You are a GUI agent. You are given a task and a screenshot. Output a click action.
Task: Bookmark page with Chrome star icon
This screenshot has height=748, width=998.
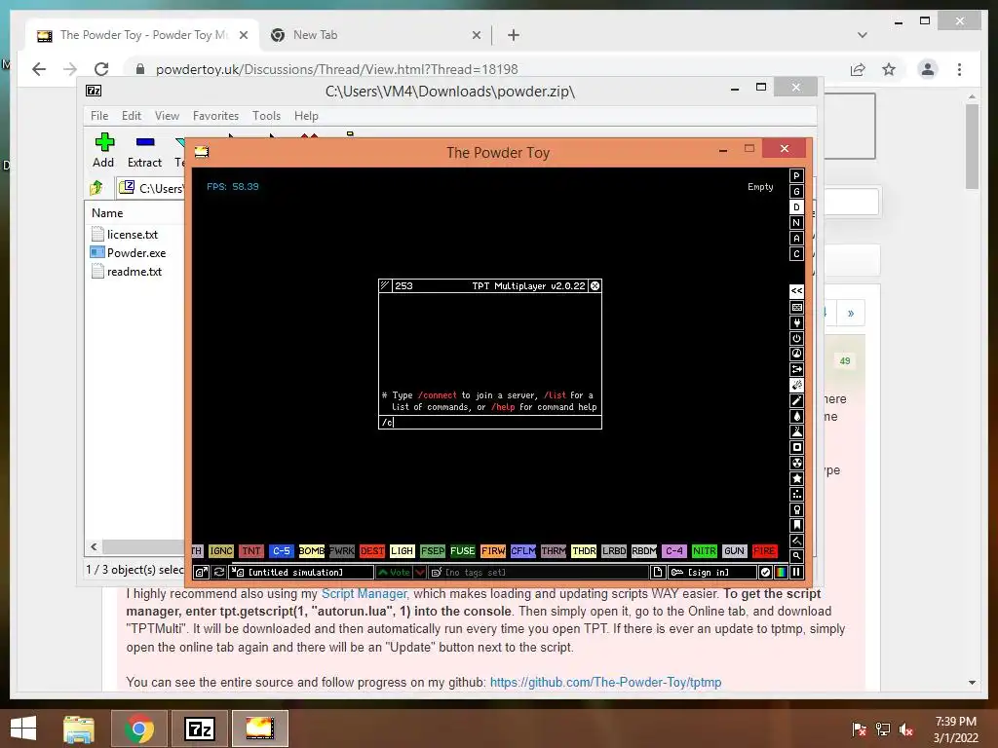pyautogui.click(x=889, y=69)
